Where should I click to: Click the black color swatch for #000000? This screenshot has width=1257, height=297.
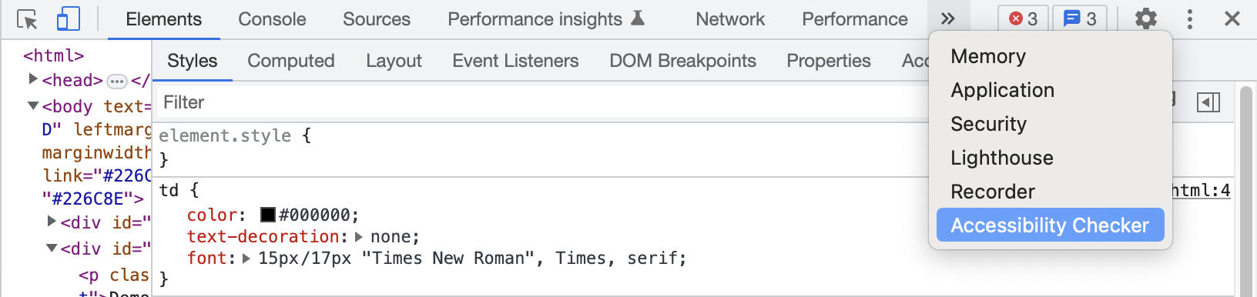[268, 215]
